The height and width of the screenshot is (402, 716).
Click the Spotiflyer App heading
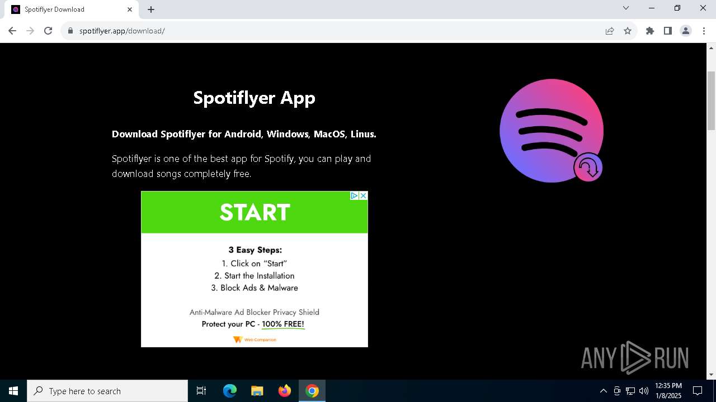click(255, 98)
